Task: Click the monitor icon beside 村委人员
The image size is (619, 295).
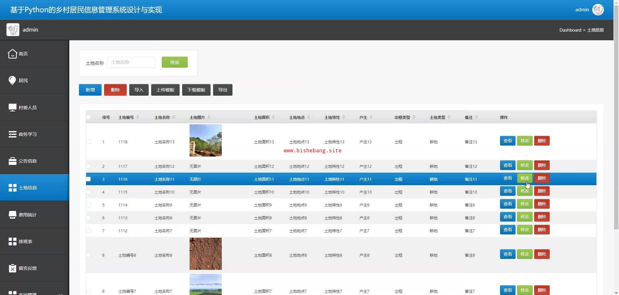Action: [x=12, y=108]
